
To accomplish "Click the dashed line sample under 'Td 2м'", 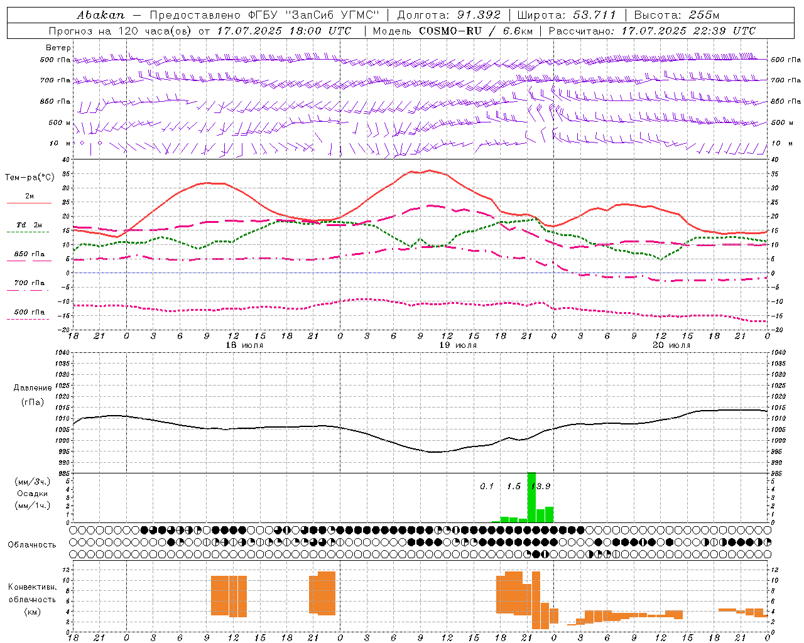I will (x=28, y=232).
